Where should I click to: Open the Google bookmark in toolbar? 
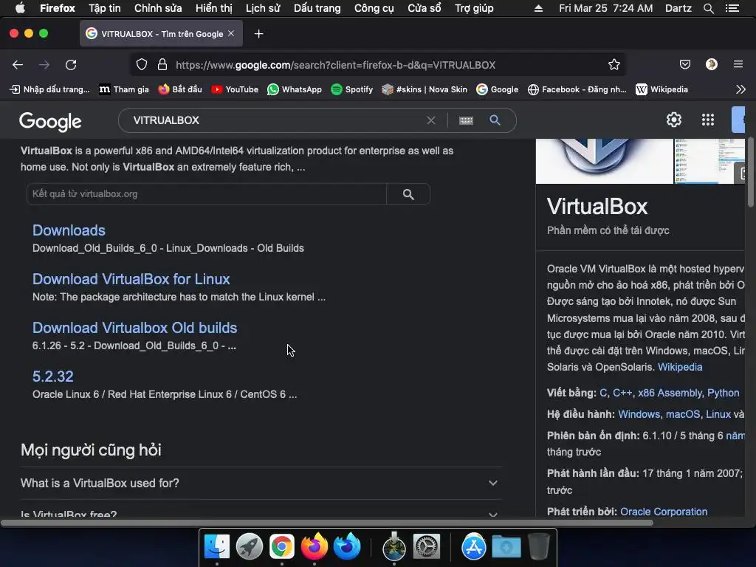(497, 89)
